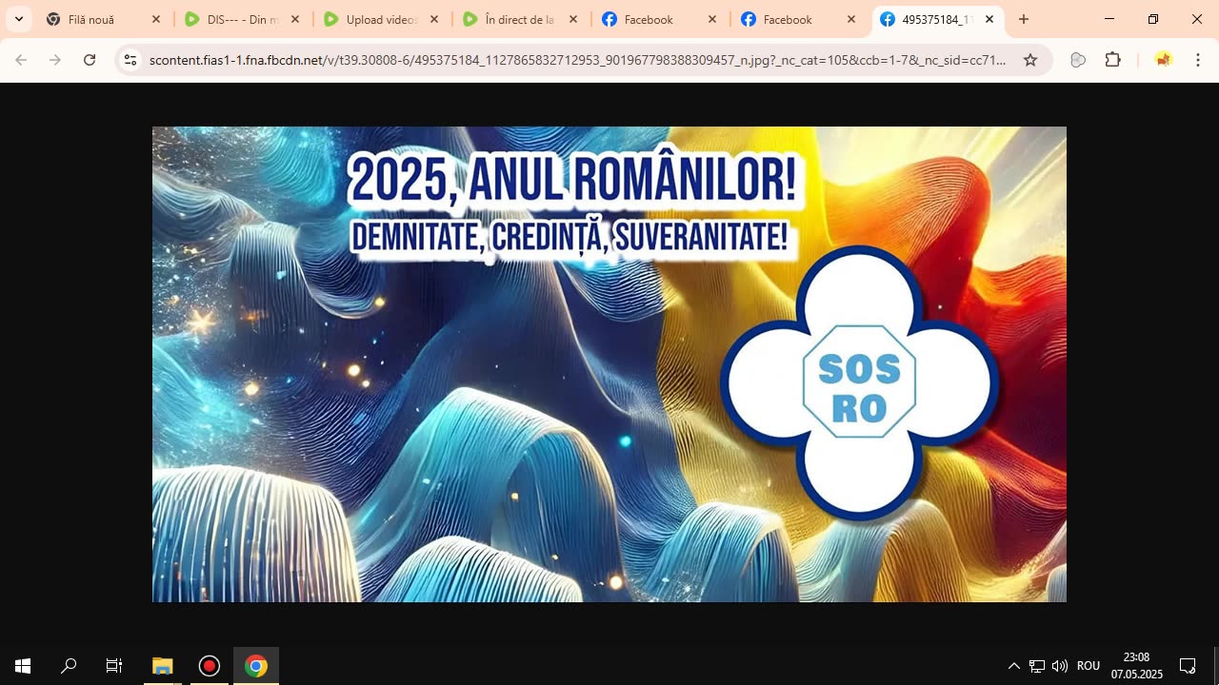The image size is (1219, 685).
Task: Open the Chrome profile avatar
Action: click(1163, 60)
